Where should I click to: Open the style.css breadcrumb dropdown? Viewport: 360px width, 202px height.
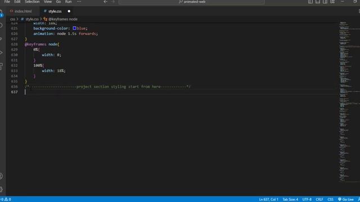32,19
